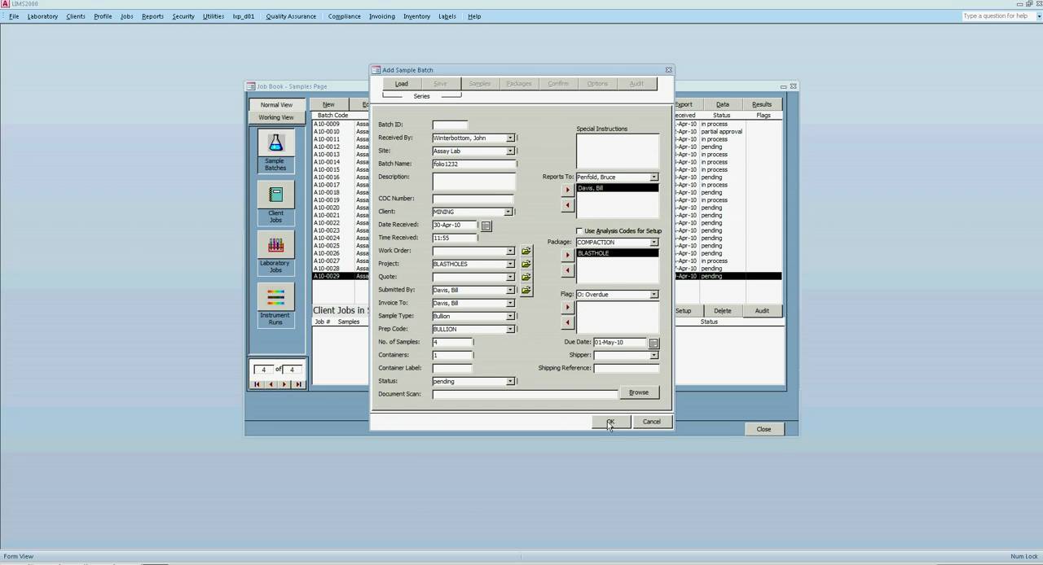Go to next record navigation arrow
The width and height of the screenshot is (1043, 565).
(x=284, y=384)
